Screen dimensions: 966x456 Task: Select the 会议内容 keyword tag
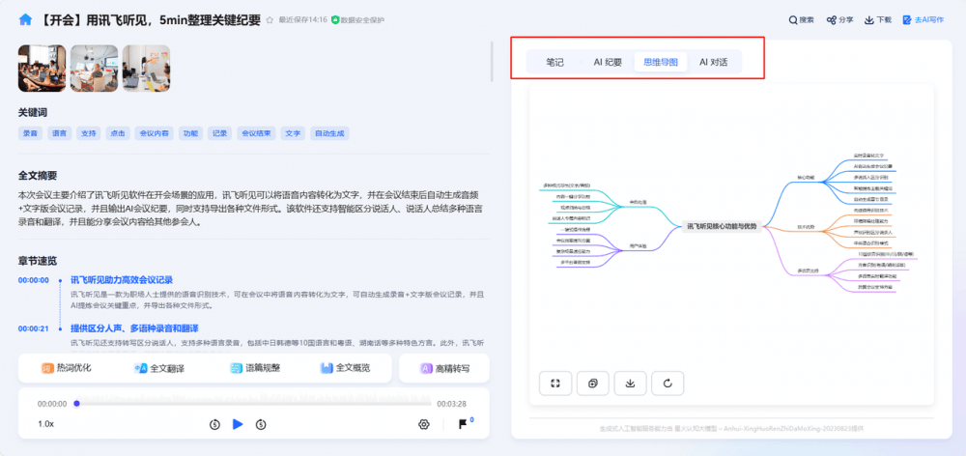(x=154, y=133)
